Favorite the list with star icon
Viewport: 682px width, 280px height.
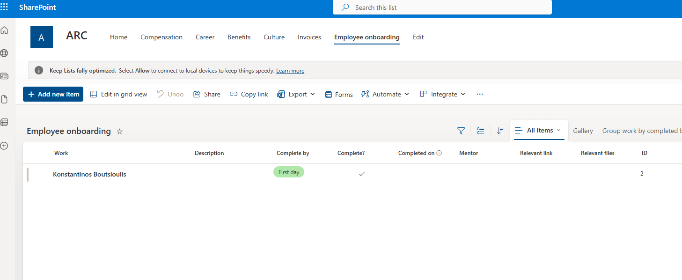(119, 132)
